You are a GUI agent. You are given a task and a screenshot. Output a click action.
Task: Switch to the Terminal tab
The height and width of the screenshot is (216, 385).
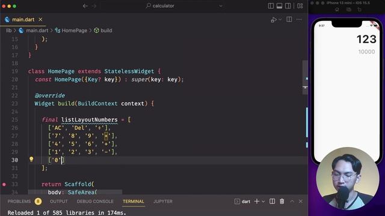(x=134, y=202)
